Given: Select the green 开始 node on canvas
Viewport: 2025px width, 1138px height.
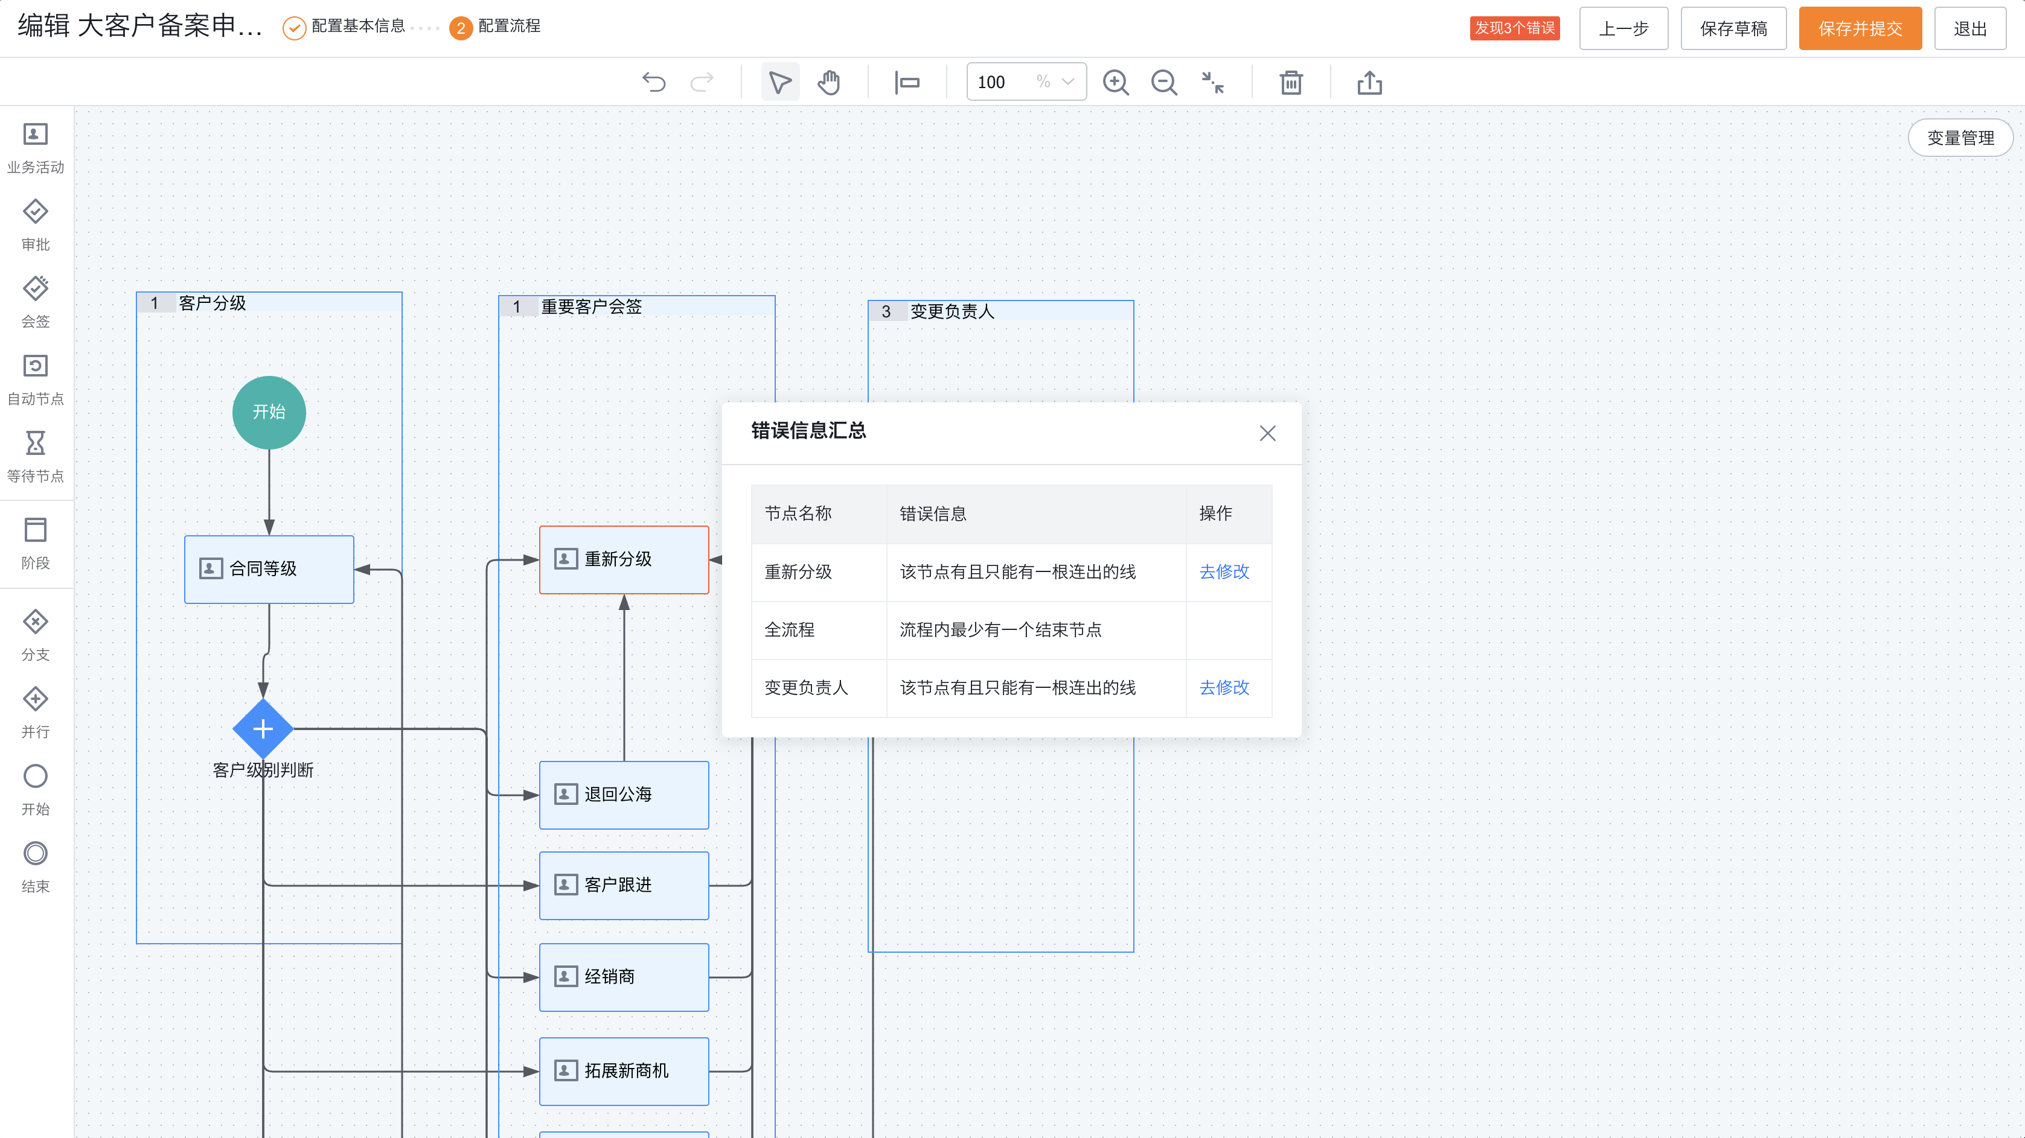Looking at the screenshot, I should [269, 412].
